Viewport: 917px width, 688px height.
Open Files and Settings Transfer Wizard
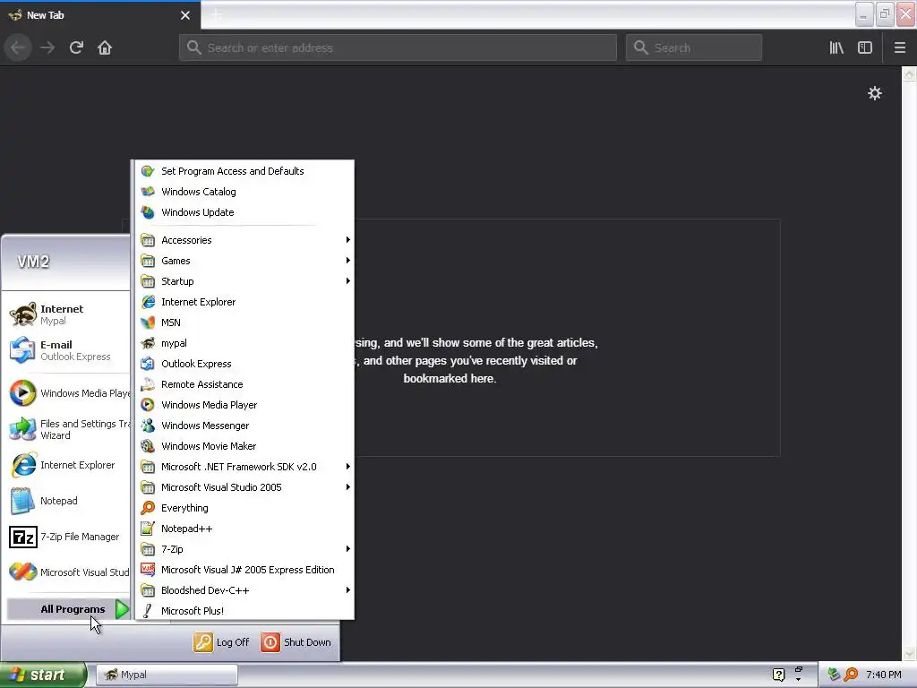click(x=67, y=429)
